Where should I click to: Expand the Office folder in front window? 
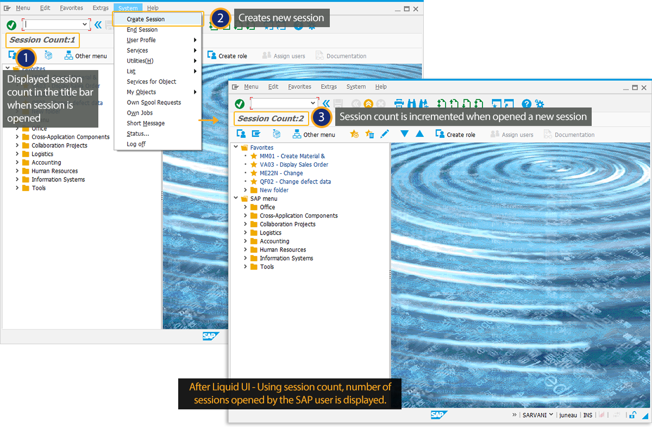[245, 207]
